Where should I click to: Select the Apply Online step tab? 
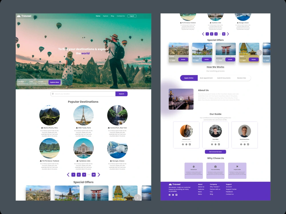(x=189, y=78)
